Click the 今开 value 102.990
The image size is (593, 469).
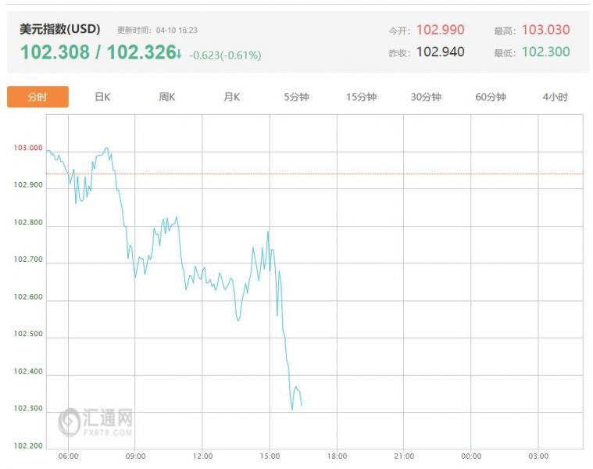(440, 30)
